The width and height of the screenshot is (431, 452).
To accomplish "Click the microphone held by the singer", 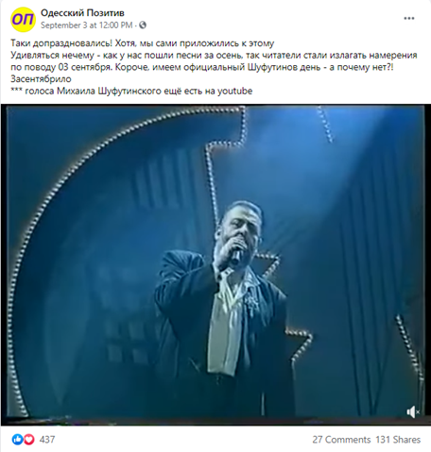I will click(234, 257).
